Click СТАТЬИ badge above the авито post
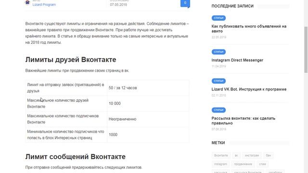The height and width of the screenshot is (173, 308). click(218, 18)
